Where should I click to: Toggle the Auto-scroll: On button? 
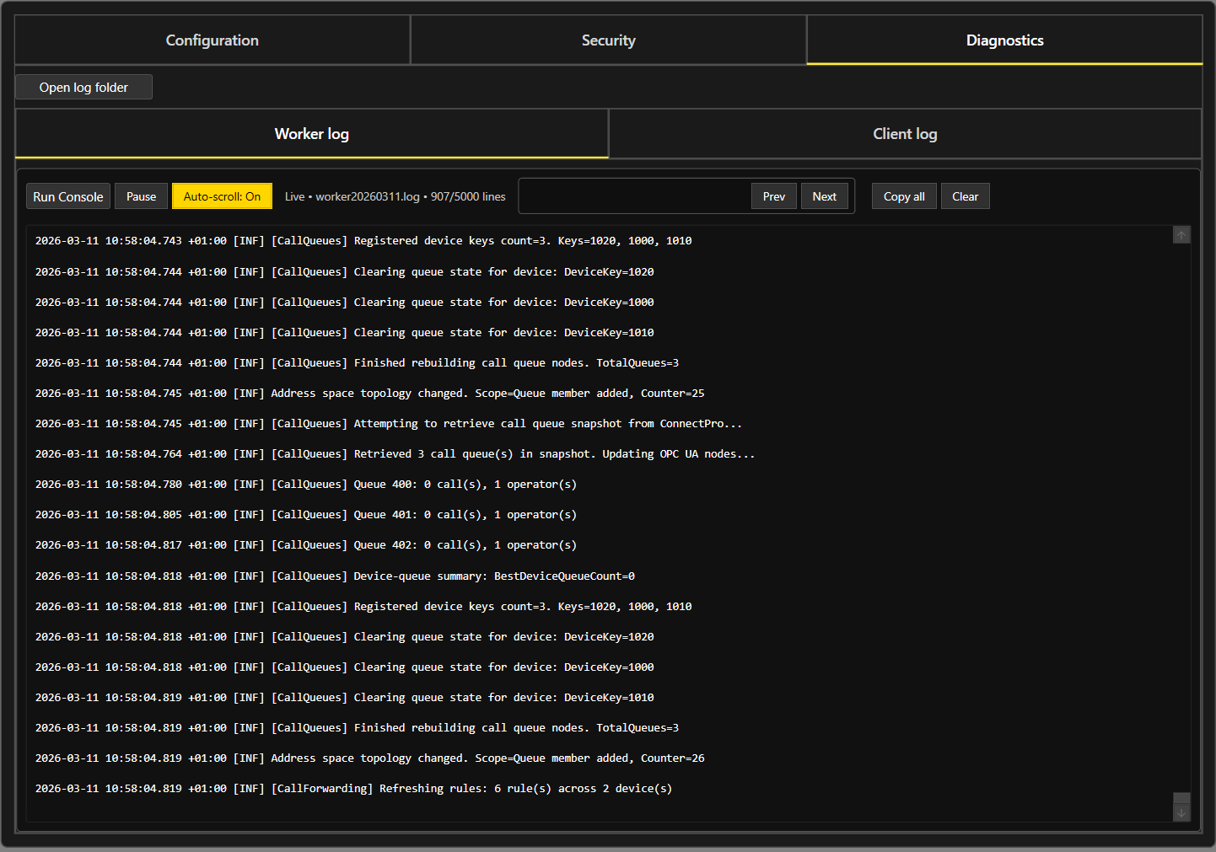[x=222, y=196]
